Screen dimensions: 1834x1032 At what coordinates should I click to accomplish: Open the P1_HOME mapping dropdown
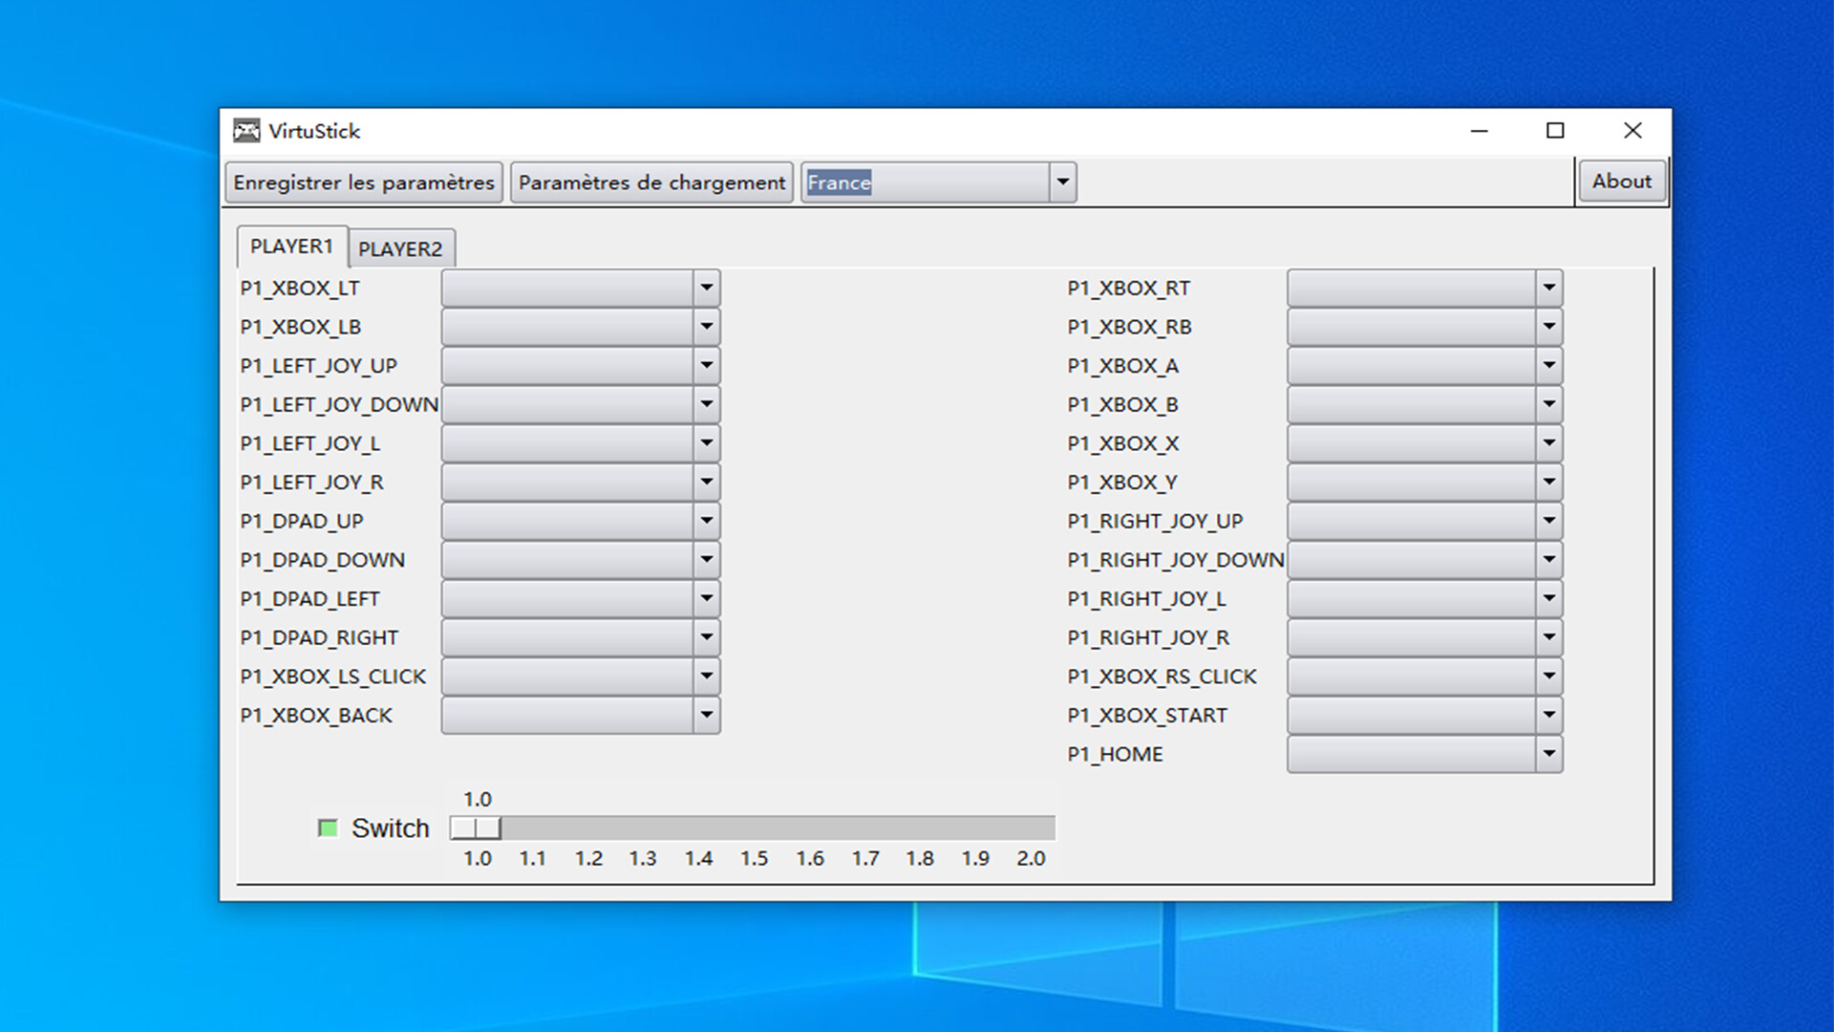pos(1549,754)
